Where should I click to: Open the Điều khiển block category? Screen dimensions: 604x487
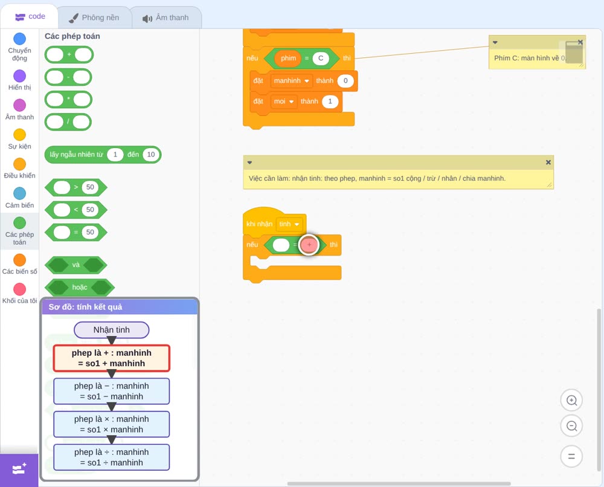19,169
